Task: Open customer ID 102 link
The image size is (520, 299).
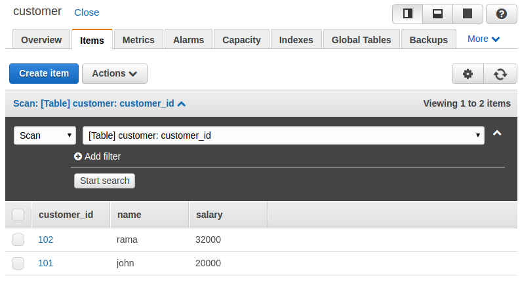Action: point(45,239)
